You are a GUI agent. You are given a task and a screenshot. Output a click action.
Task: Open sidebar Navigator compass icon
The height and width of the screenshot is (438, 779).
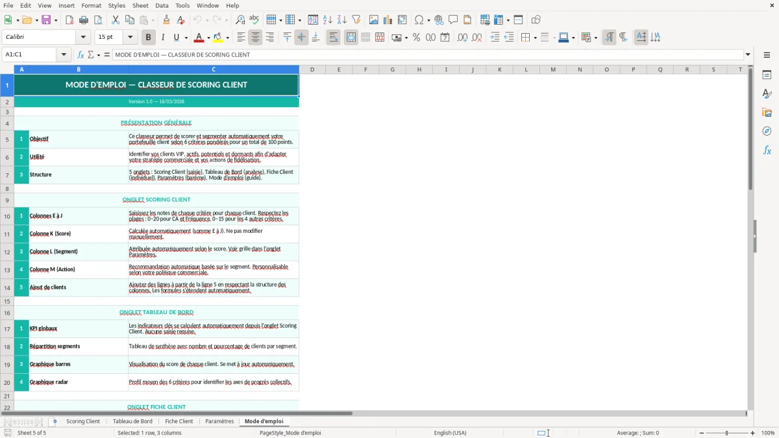pos(767,131)
